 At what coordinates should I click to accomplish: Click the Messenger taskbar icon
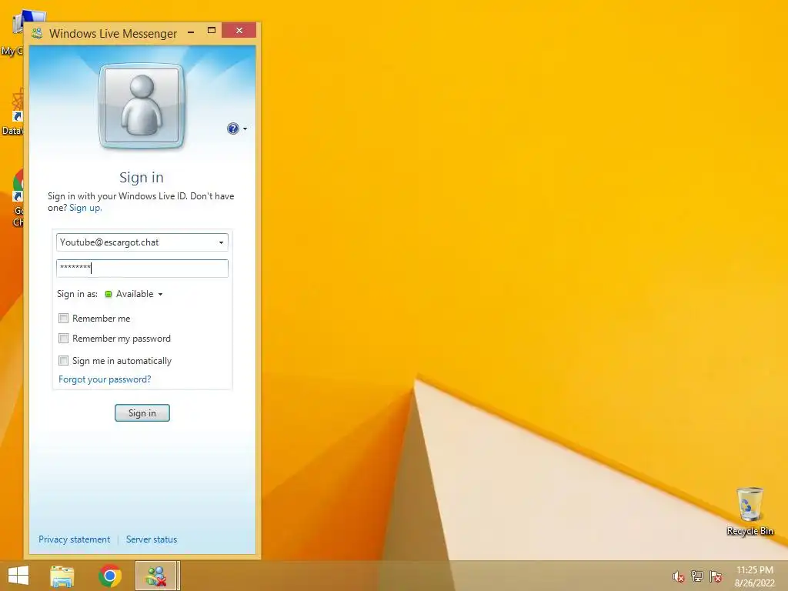click(155, 576)
